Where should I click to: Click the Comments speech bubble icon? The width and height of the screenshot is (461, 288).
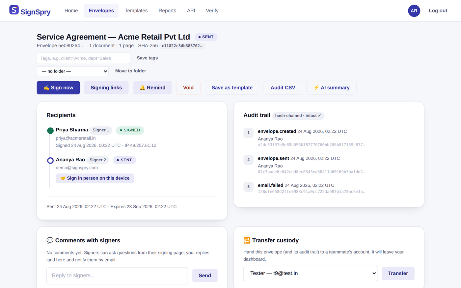(x=50, y=240)
